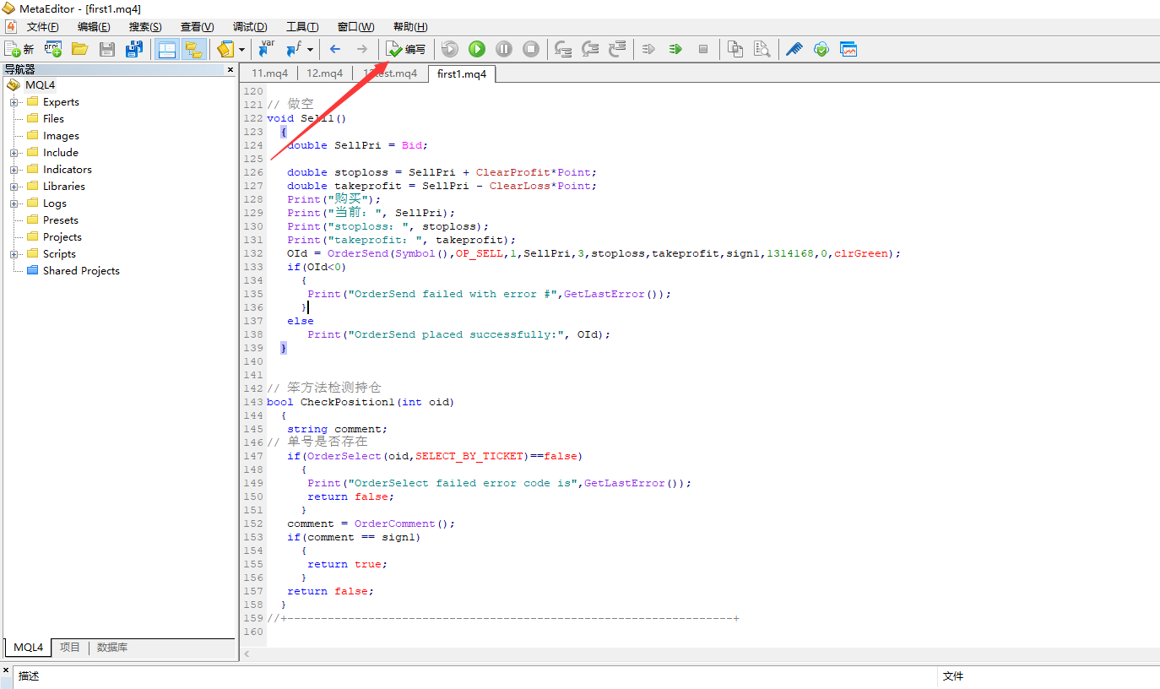The width and height of the screenshot is (1160, 689).
Task: Click the Save file toolbar icon
Action: 107,49
